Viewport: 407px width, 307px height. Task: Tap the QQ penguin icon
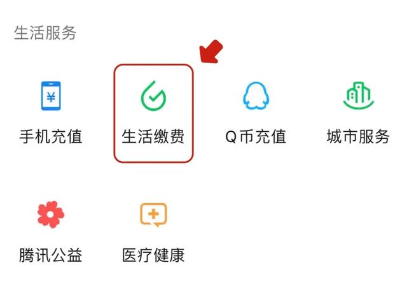pyautogui.click(x=256, y=96)
